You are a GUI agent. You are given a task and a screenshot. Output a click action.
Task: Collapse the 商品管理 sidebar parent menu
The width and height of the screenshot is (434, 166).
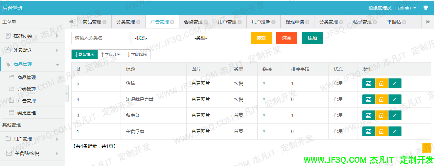click(x=32, y=64)
